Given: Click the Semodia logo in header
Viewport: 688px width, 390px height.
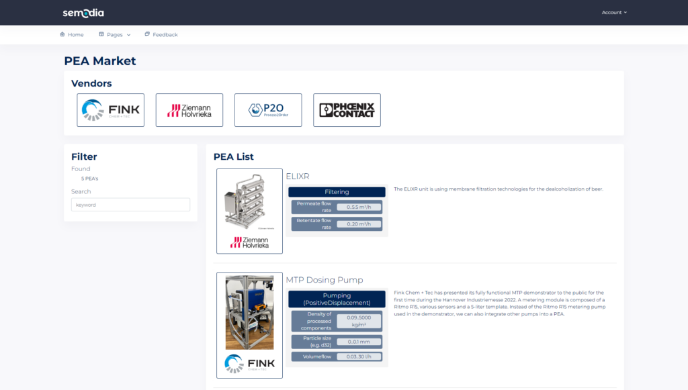Looking at the screenshot, I should pos(83,13).
